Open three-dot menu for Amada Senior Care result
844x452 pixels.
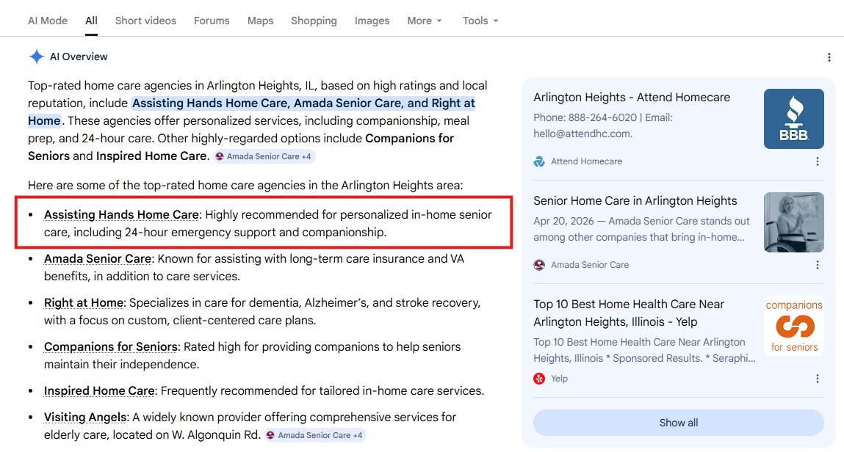[x=817, y=264]
